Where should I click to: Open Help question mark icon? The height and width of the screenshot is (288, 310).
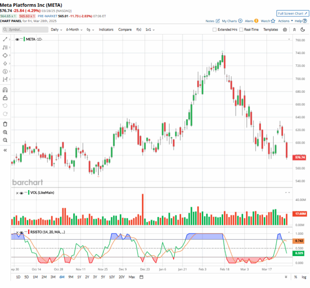point(305,21)
